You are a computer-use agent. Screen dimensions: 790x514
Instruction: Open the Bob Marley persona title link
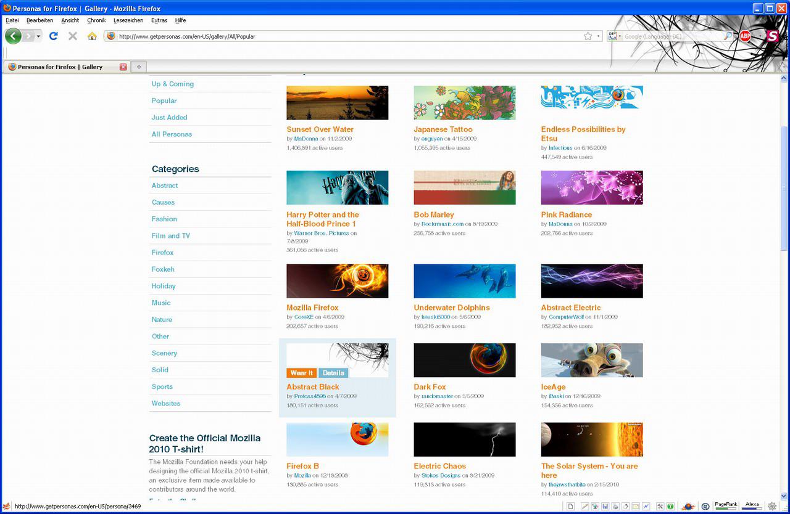(x=434, y=214)
